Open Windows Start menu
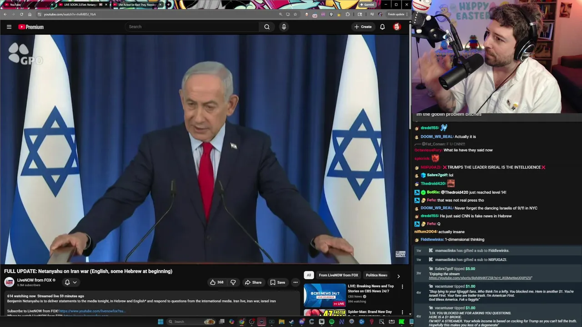The width and height of the screenshot is (582, 327). (x=161, y=322)
